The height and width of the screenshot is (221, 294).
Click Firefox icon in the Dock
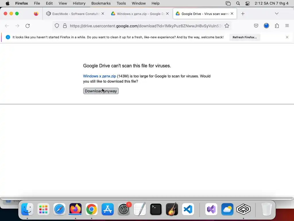[x=76, y=209]
